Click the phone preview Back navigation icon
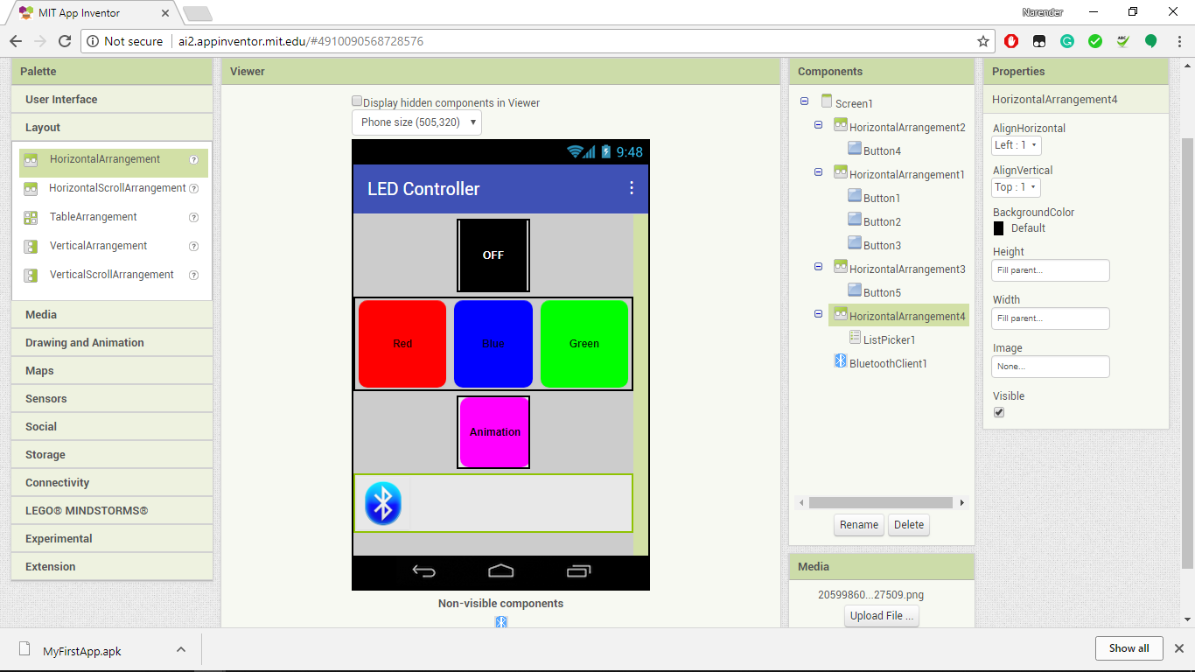The height and width of the screenshot is (672, 1195). point(424,572)
